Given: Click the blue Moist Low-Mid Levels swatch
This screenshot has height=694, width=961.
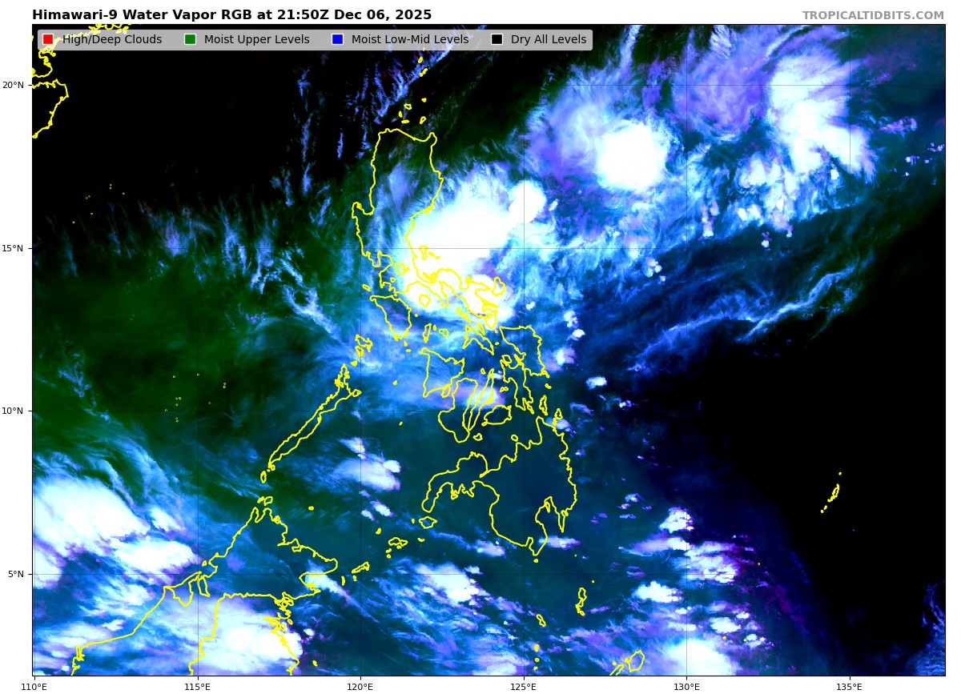Looking at the screenshot, I should 337,39.
